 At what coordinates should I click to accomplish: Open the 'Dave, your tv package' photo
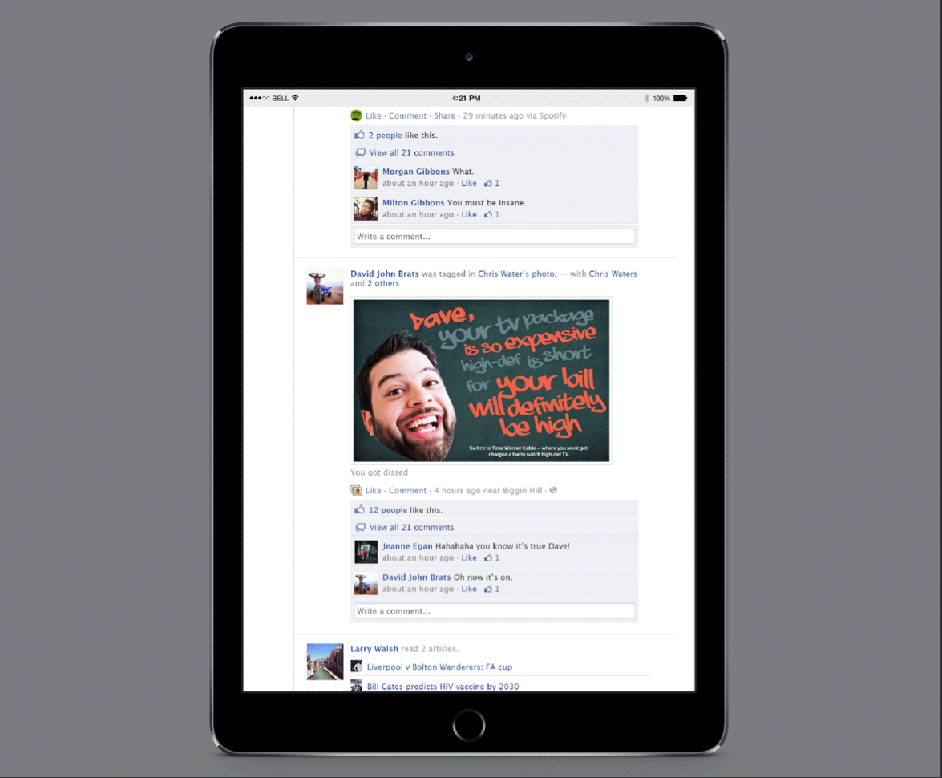(x=481, y=381)
